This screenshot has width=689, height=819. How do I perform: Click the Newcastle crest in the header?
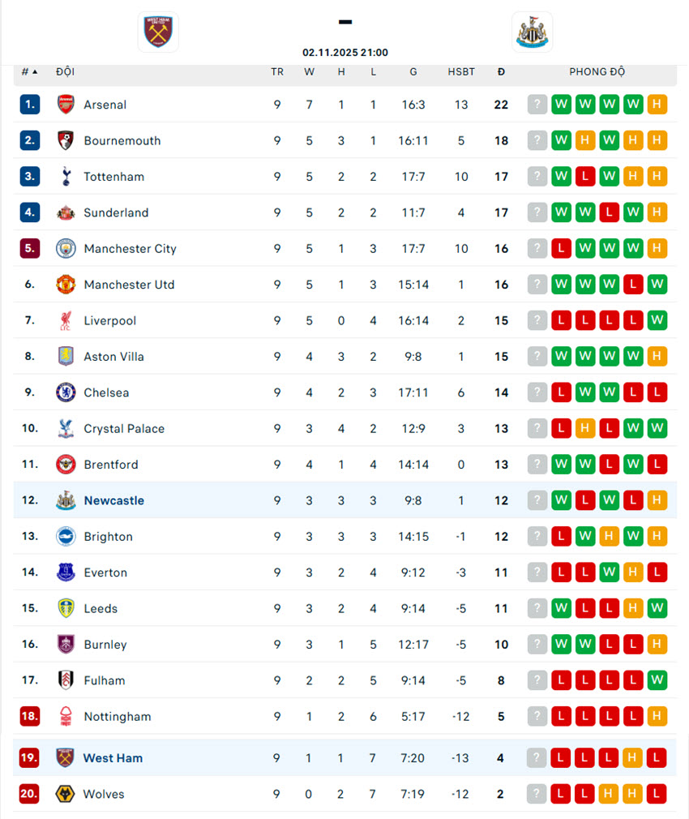pyautogui.click(x=532, y=32)
